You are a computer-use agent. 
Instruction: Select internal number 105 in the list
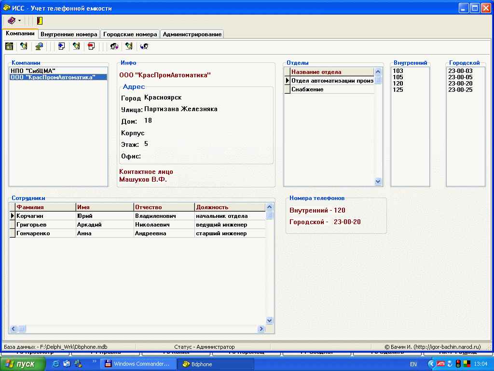398,77
